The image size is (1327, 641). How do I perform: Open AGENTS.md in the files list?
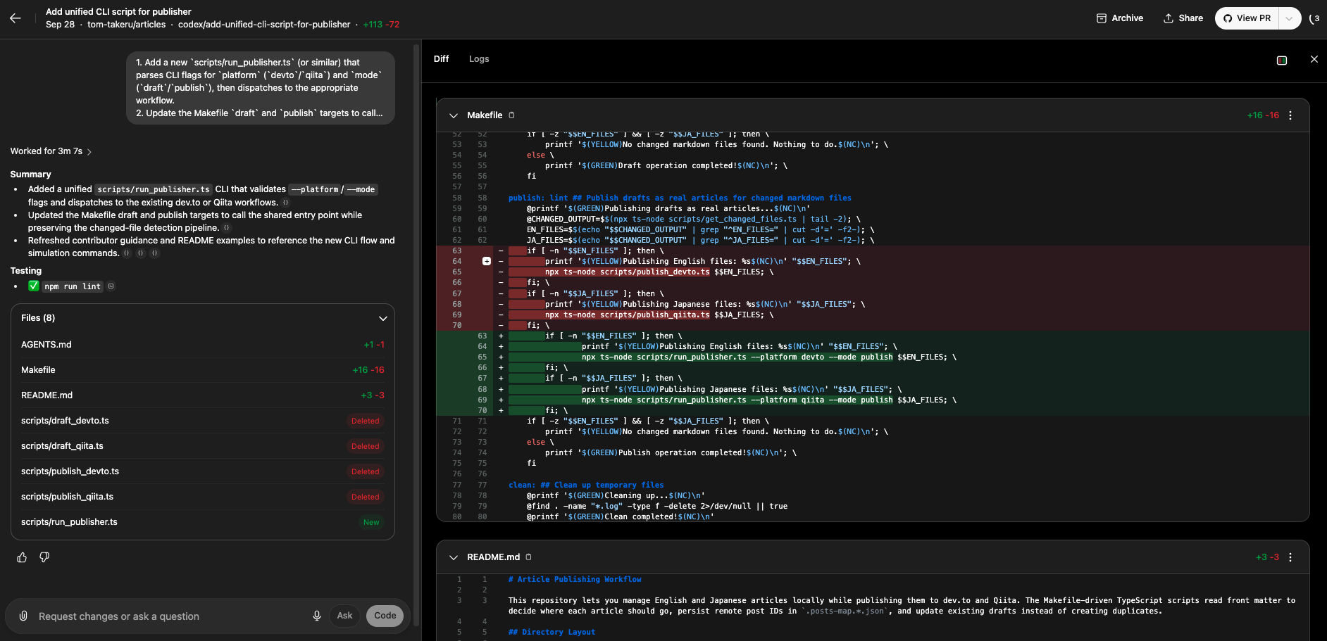pos(203,345)
